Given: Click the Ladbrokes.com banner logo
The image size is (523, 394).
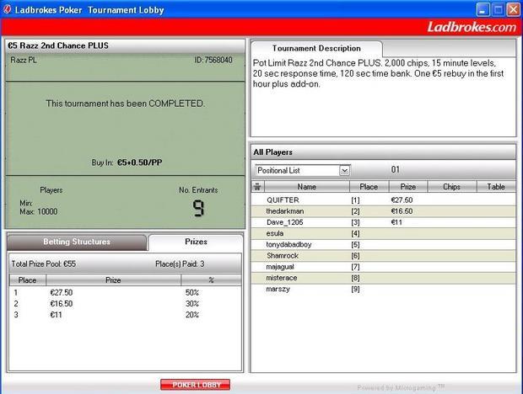Looking at the screenshot, I should pyautogui.click(x=472, y=27).
